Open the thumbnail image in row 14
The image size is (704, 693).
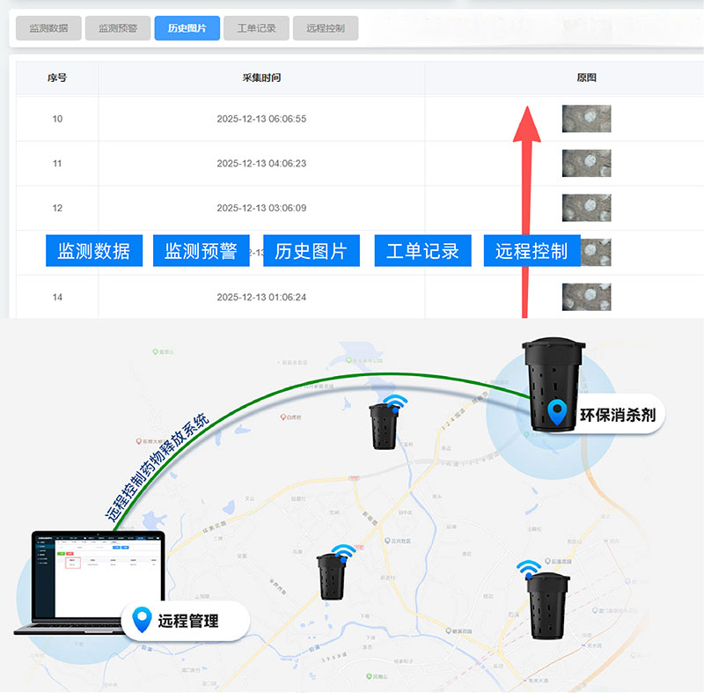[x=586, y=297]
